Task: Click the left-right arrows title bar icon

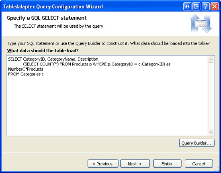Action: point(187,6)
